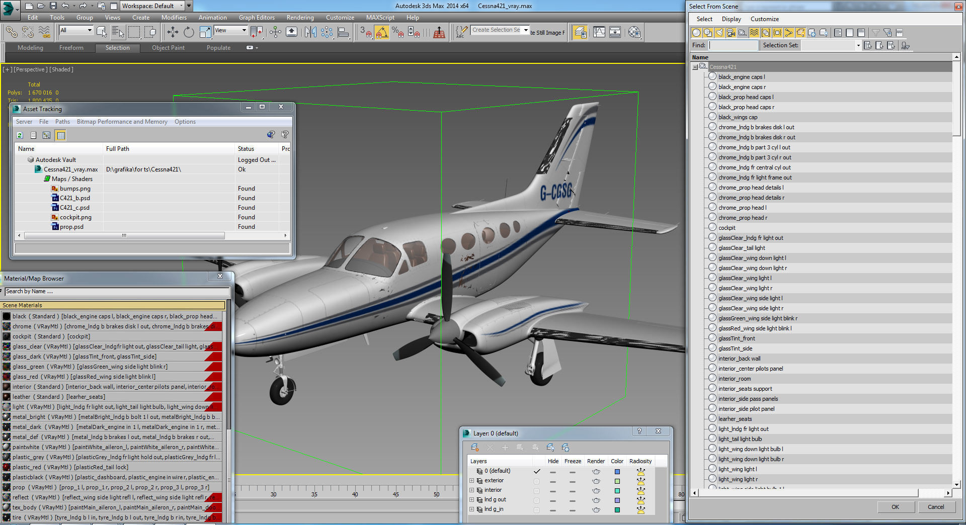Open Paths menu in Asset Tracking
The width and height of the screenshot is (966, 525).
click(x=62, y=122)
